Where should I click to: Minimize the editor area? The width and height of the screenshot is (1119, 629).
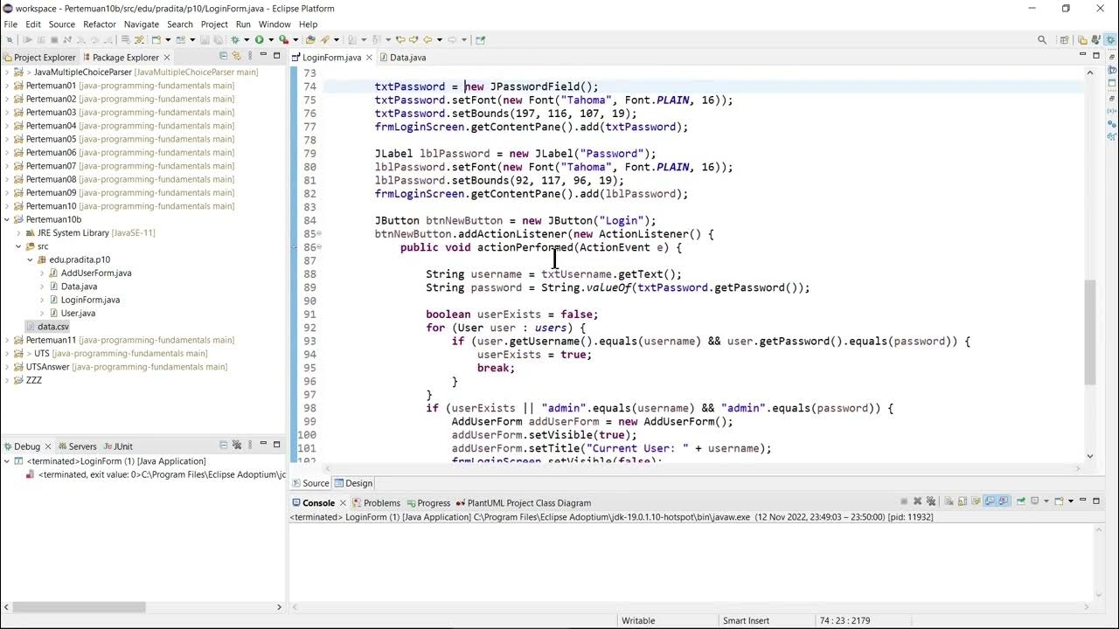(1084, 55)
